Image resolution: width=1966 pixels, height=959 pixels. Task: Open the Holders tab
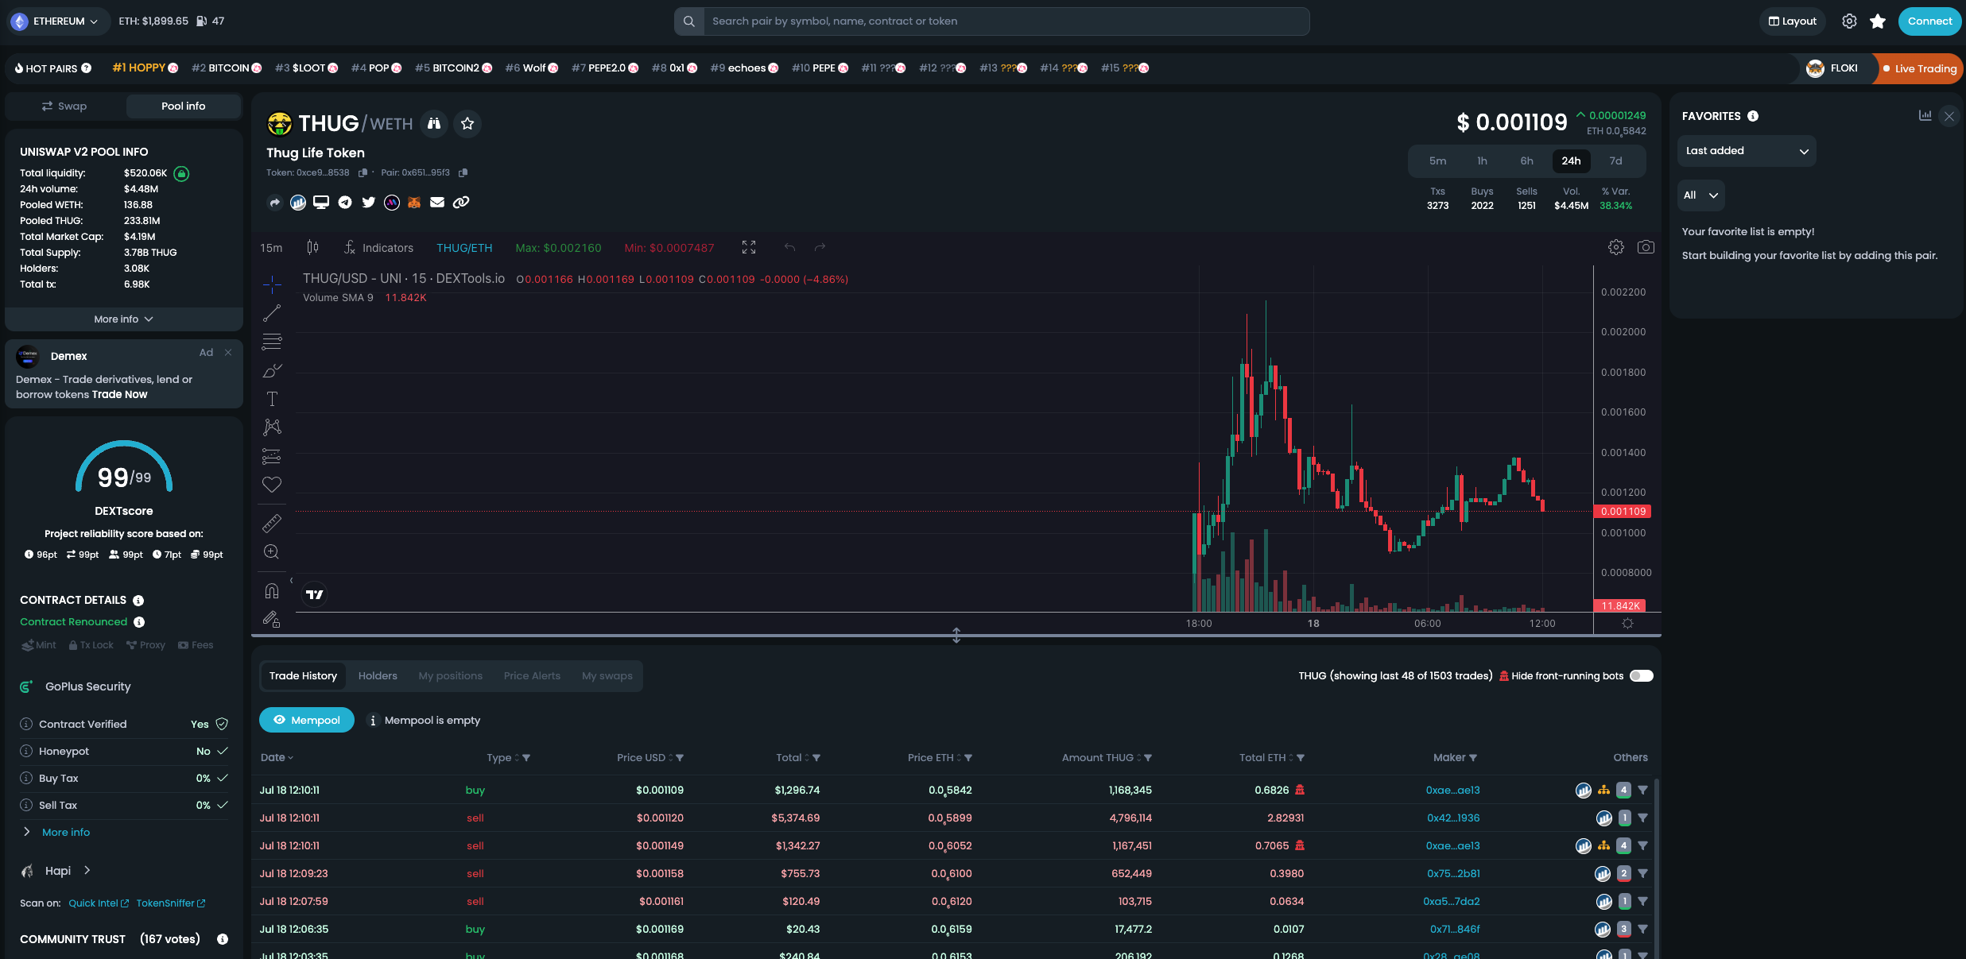(378, 676)
